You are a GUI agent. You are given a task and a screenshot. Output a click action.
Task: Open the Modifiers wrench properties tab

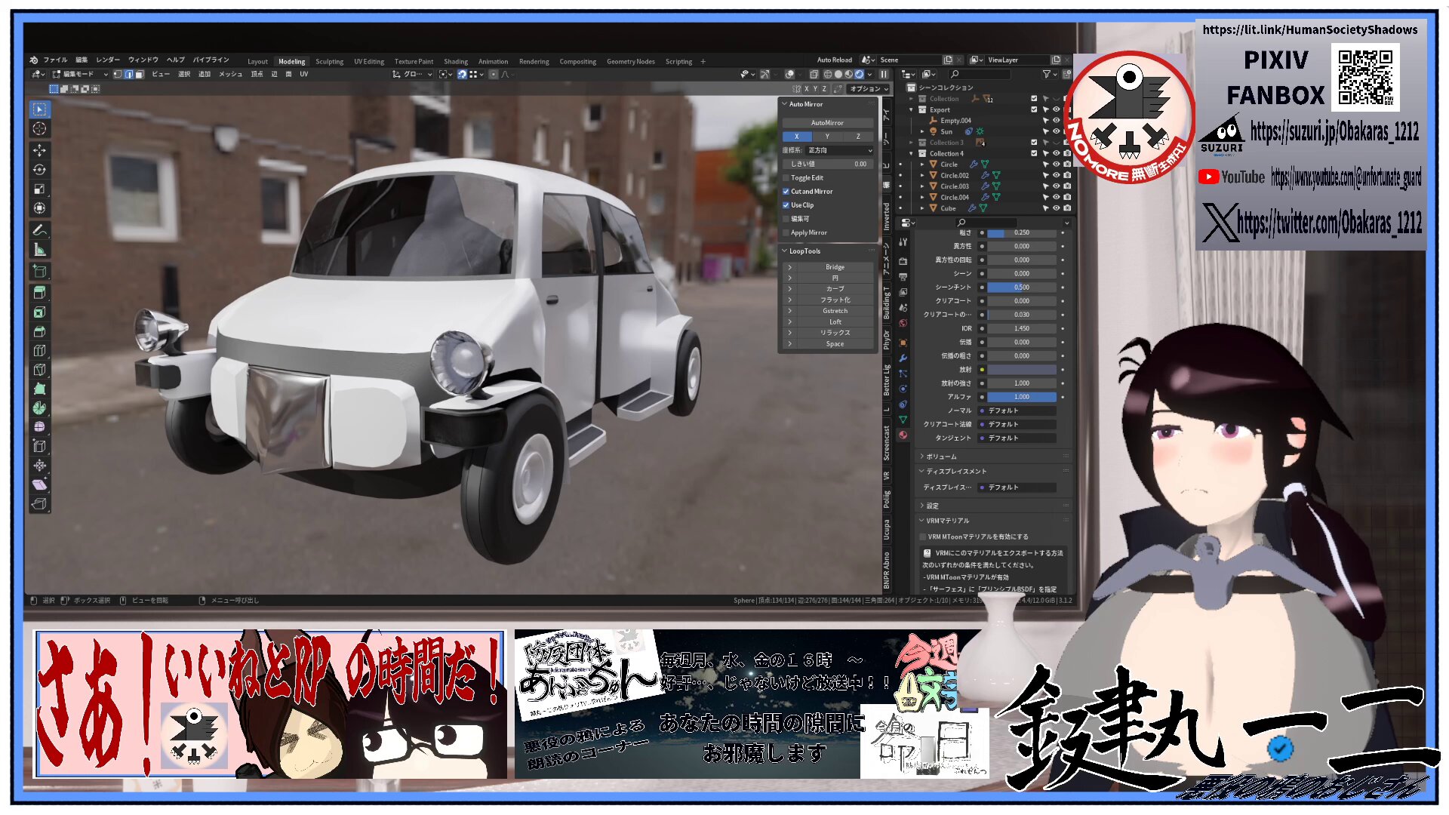tap(903, 358)
